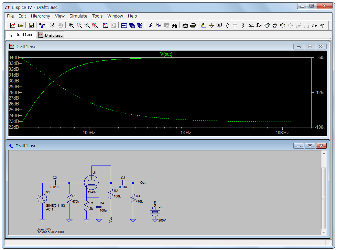Screen dimensions: 337x250
Task: Click the Zoom In magnifier icon
Action: pyautogui.click(x=71, y=25)
